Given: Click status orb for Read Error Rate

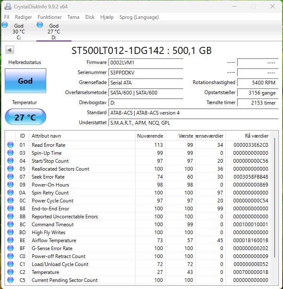Looking at the screenshot, I should [x=10, y=145].
